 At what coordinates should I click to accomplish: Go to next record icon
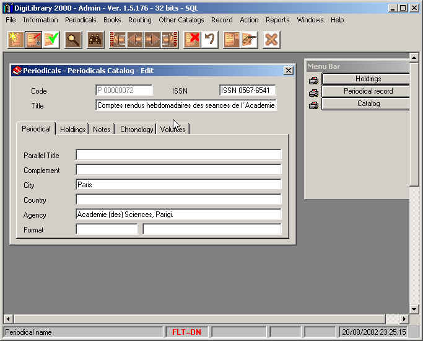pyautogui.click(x=152, y=40)
